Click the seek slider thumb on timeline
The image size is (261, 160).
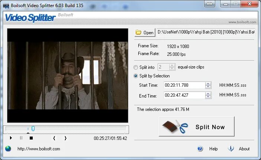click(33, 128)
